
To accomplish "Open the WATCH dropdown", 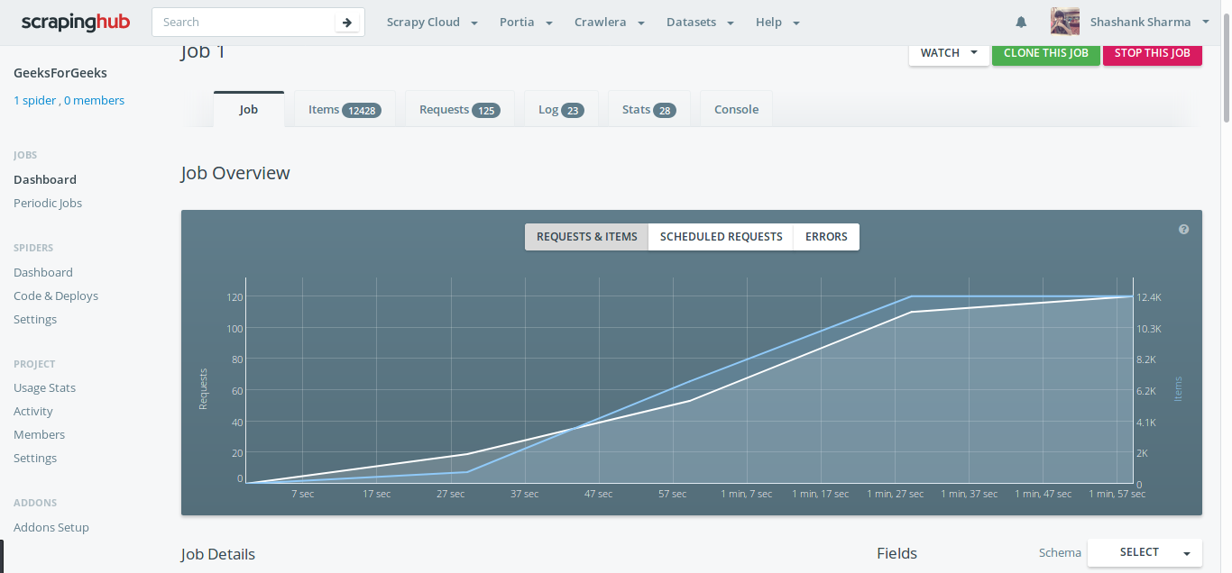I will [x=949, y=53].
